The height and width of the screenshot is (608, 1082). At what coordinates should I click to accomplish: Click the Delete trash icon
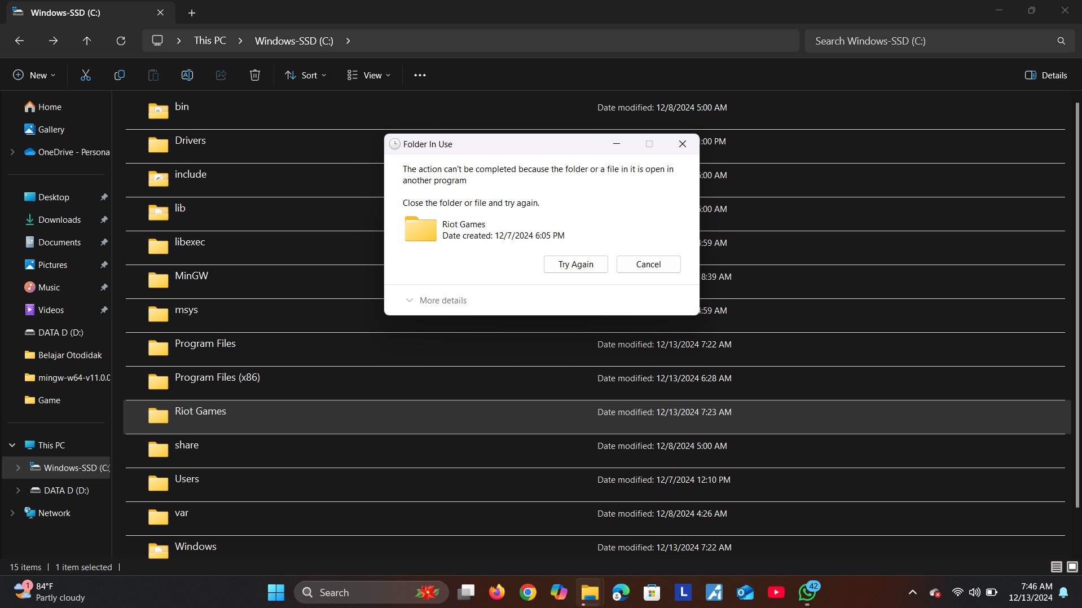(255, 75)
